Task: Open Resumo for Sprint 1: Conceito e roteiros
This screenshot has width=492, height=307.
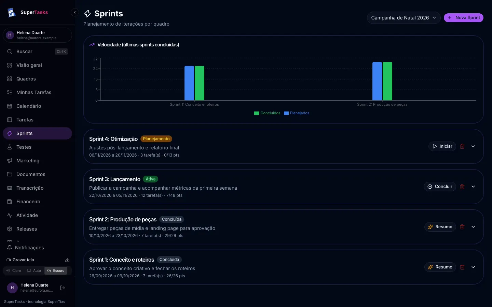Action: [440, 267]
